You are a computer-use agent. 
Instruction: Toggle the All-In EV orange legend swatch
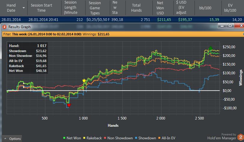point(159,138)
